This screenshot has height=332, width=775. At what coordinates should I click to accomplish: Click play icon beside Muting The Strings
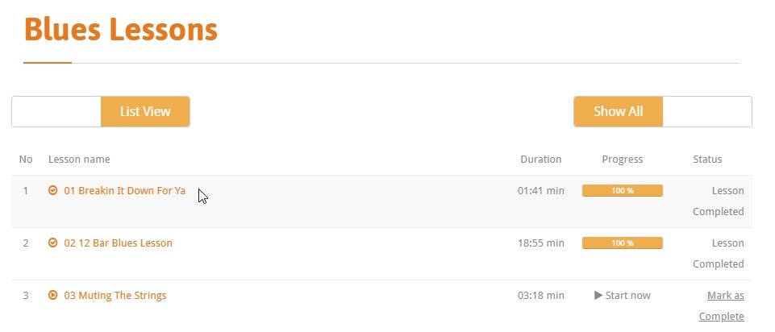(52, 296)
